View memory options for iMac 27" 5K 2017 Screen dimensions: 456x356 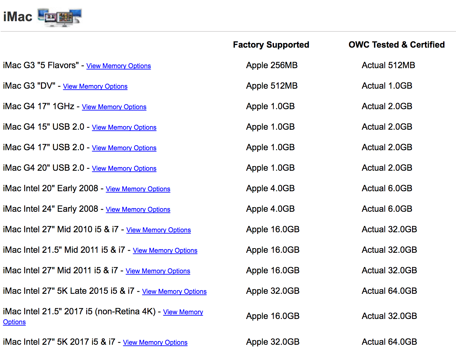point(155,342)
